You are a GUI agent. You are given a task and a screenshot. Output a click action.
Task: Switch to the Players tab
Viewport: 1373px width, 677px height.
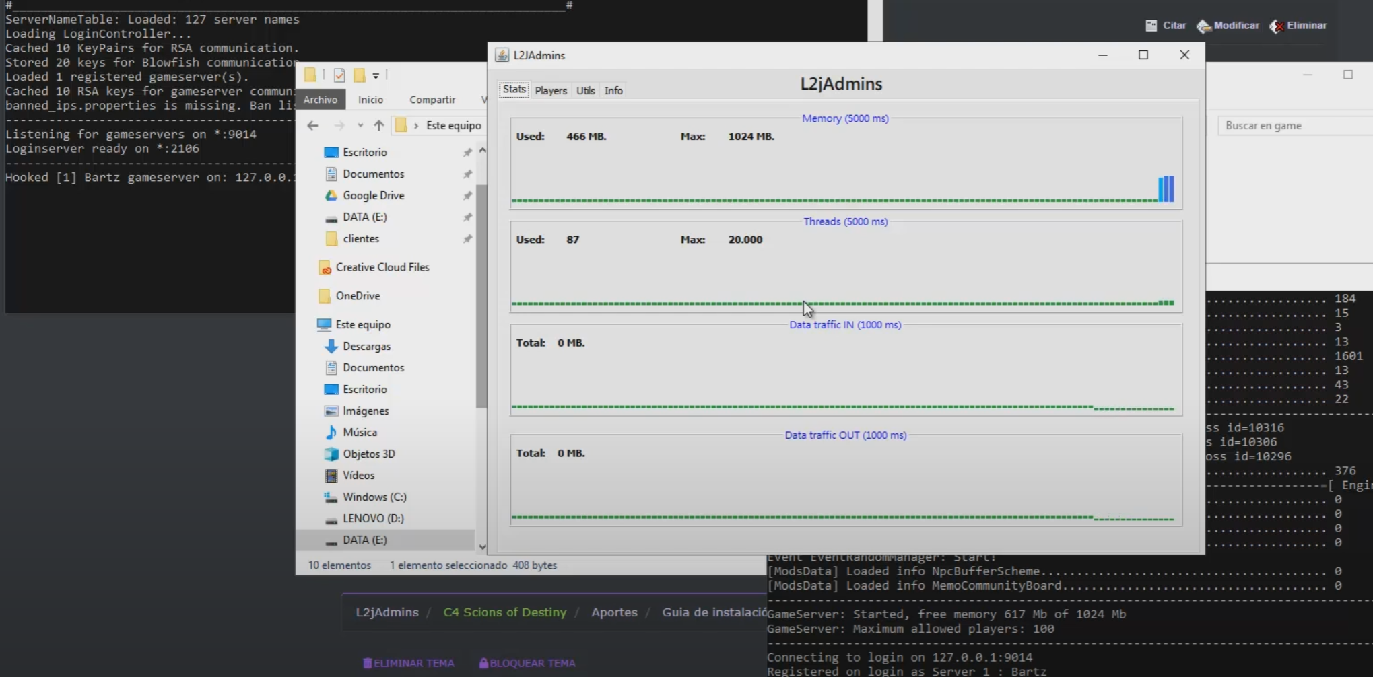pyautogui.click(x=551, y=90)
